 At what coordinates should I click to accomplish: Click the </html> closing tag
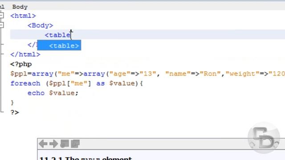pos(25,54)
